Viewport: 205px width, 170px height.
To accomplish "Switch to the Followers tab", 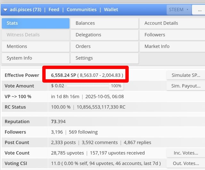I will [172, 35].
